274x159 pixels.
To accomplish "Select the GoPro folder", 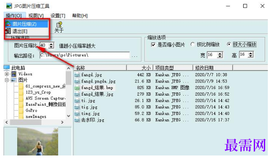I will tap(31, 111).
